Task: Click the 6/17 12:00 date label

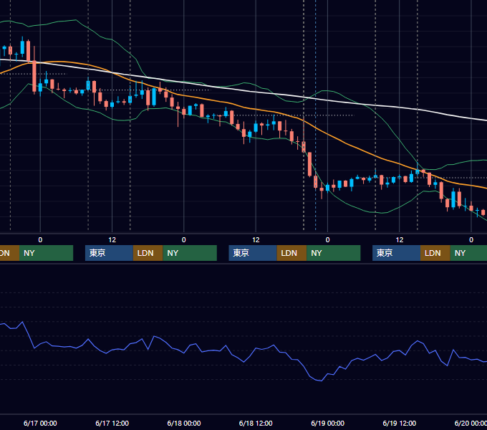Action: (x=112, y=423)
